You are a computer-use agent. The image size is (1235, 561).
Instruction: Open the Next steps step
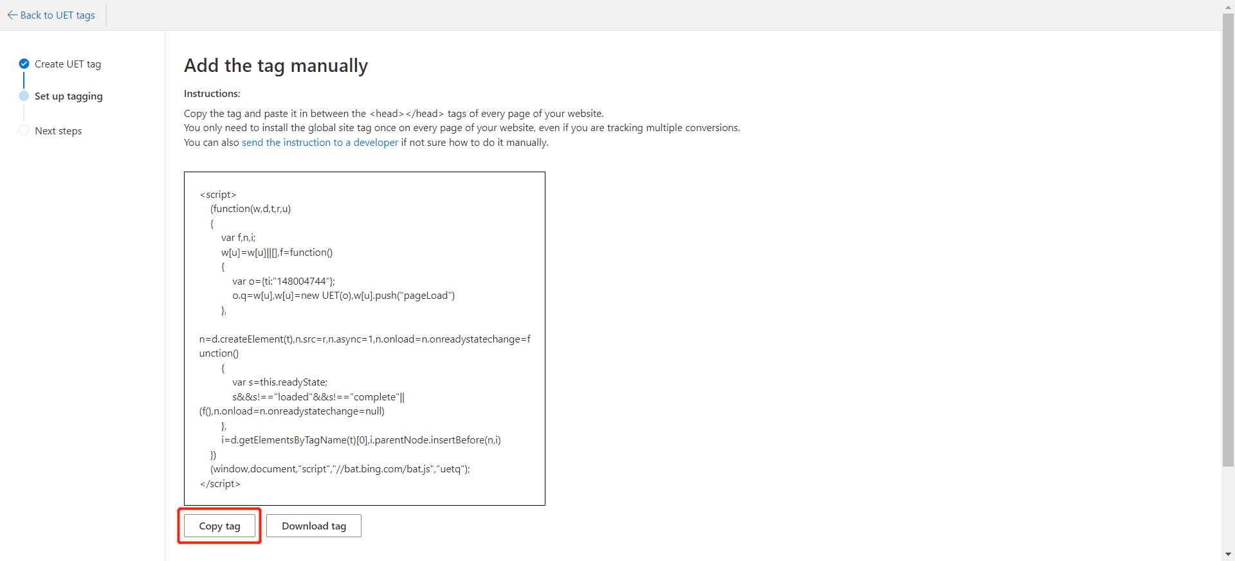pos(58,130)
